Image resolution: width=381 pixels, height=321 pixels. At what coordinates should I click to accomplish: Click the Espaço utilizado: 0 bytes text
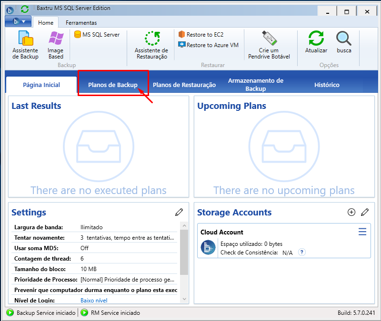pos(251,243)
